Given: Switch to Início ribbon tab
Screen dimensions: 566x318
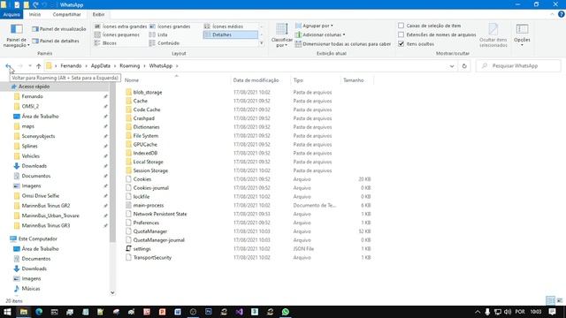Looking at the screenshot, I should tap(34, 14).
